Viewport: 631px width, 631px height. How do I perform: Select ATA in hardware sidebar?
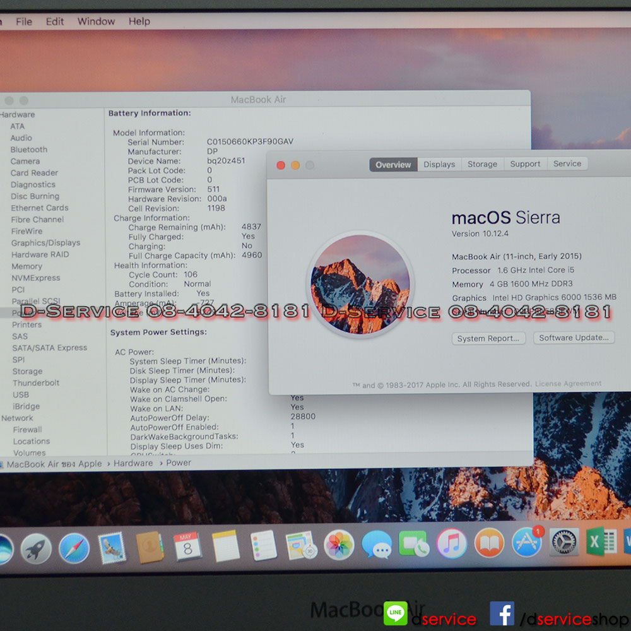(x=17, y=126)
